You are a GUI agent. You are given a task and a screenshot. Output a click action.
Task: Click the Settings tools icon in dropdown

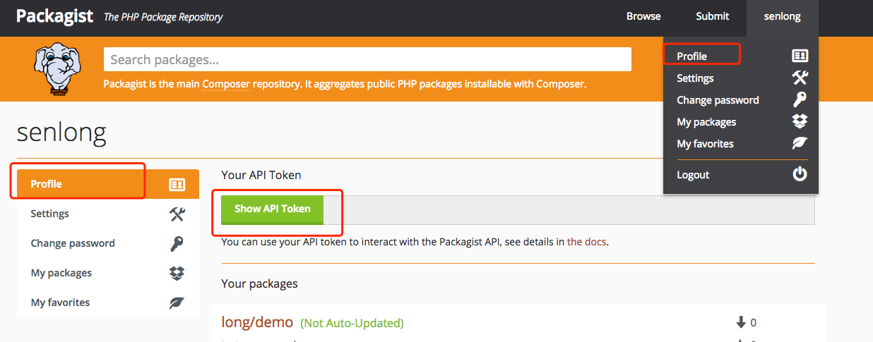click(800, 78)
